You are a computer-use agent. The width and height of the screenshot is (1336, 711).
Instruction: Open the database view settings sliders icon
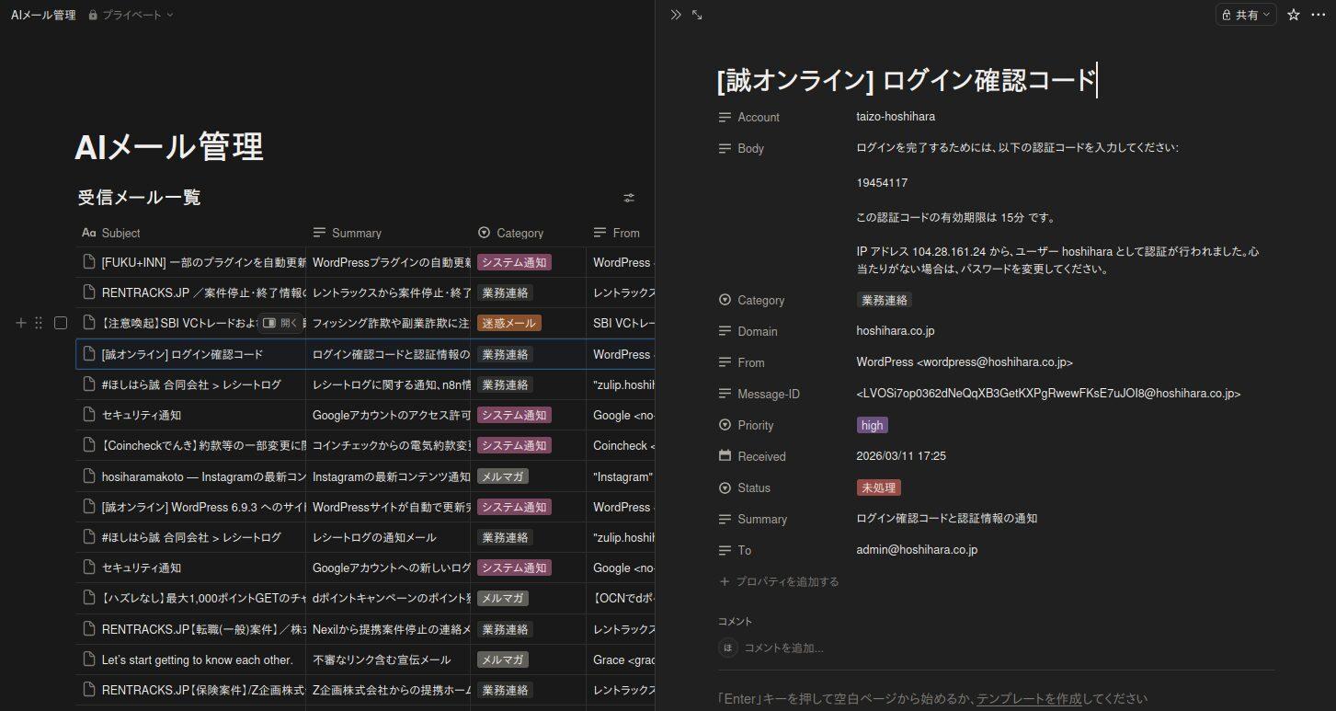(x=629, y=198)
